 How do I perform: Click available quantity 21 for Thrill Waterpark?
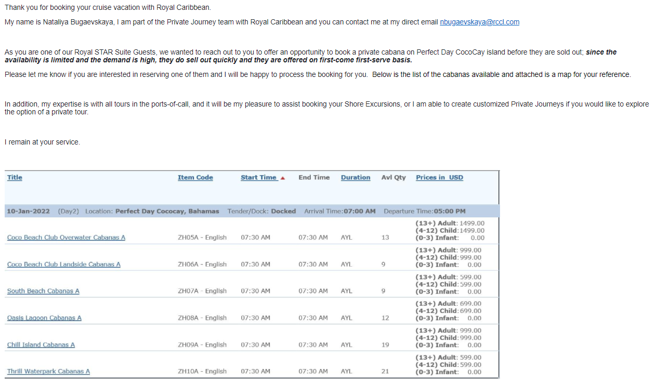coord(385,372)
